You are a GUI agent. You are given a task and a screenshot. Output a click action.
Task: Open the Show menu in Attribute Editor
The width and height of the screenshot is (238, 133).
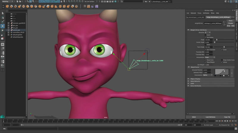pyautogui.click(x=212, y=13)
